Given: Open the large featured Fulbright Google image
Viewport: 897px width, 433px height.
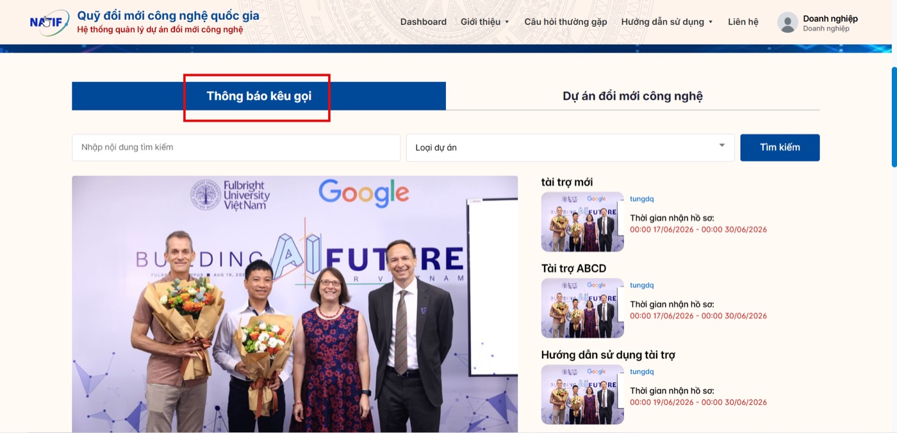Looking at the screenshot, I should coord(295,304).
